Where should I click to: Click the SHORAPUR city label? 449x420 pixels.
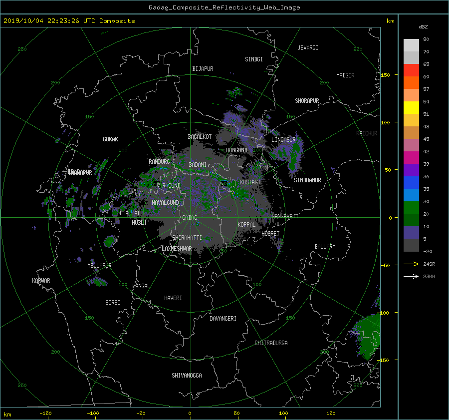tap(307, 101)
